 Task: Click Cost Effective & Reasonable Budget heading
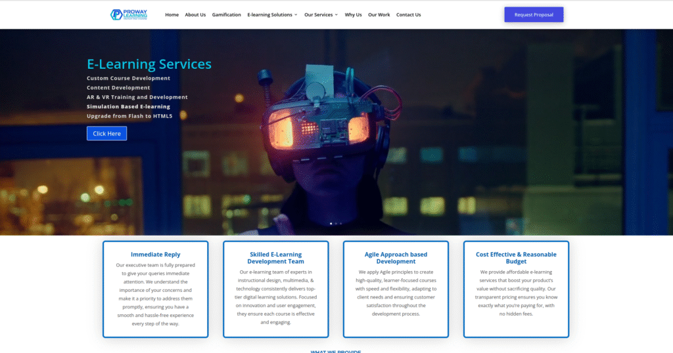(516, 258)
